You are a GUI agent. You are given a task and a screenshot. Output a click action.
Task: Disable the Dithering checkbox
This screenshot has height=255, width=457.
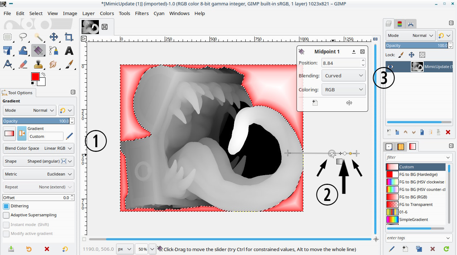6,206
